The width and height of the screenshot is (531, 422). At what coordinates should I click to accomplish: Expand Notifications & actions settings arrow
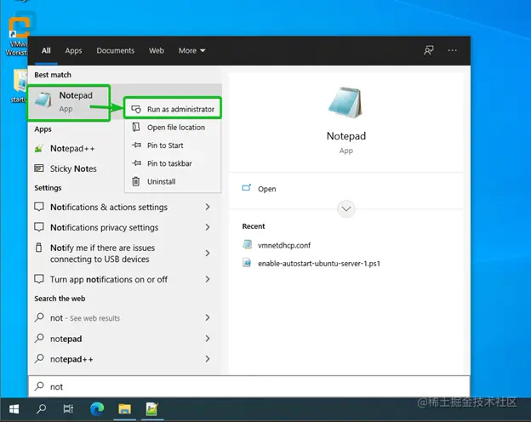[208, 207]
